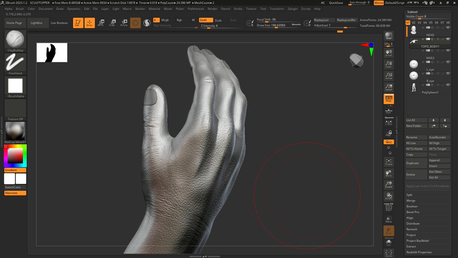
Task: Open the Transform menu
Action: coord(277,8)
